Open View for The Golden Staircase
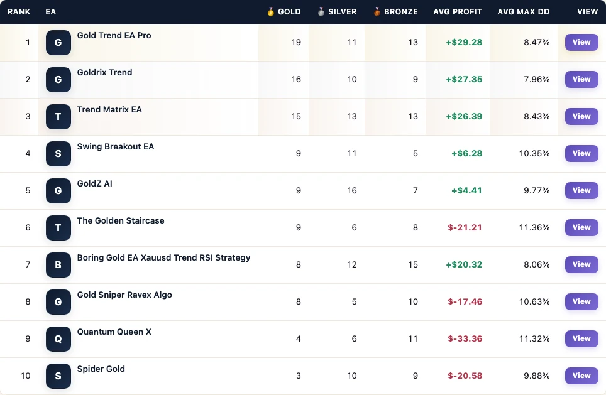The image size is (606, 395). [x=581, y=227]
